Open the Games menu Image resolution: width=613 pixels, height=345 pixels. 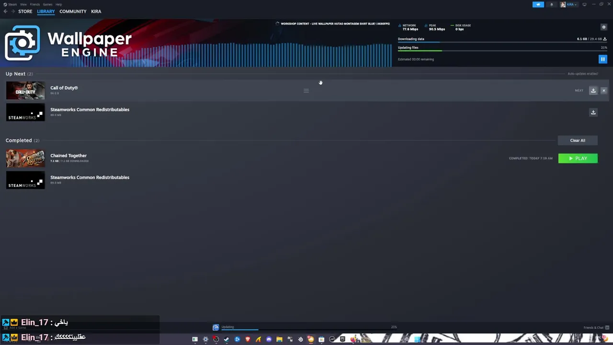[47, 4]
